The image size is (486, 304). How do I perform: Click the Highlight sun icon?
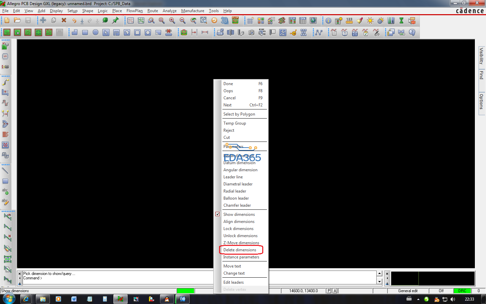coord(370,21)
